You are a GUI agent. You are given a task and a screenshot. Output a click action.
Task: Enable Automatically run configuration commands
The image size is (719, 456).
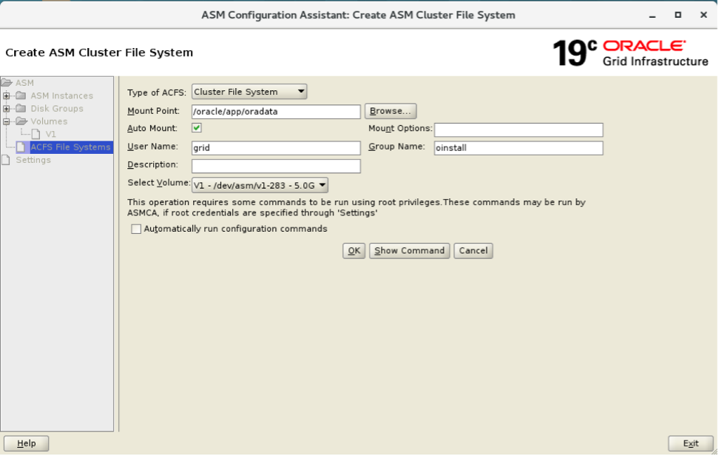[136, 229]
